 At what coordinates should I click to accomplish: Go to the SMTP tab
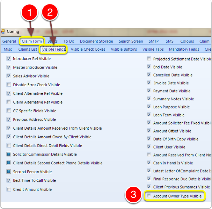click(154, 41)
